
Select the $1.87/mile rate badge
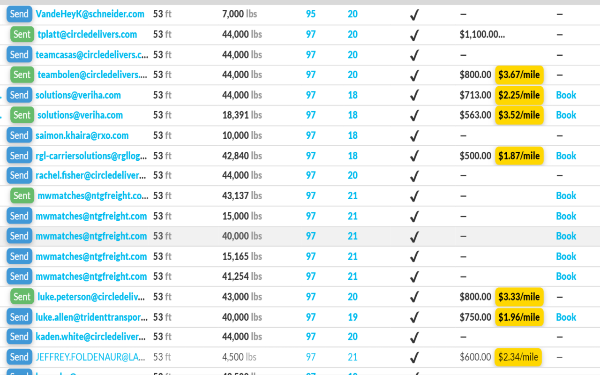519,156
